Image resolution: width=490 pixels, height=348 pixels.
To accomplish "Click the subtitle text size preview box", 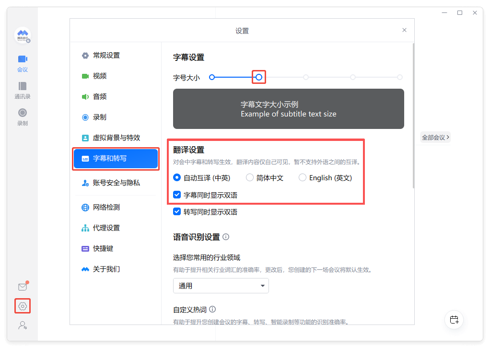I will (x=289, y=109).
